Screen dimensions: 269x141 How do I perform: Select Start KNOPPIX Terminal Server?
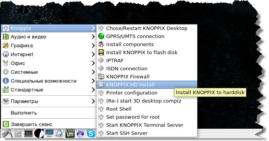coord(147,125)
